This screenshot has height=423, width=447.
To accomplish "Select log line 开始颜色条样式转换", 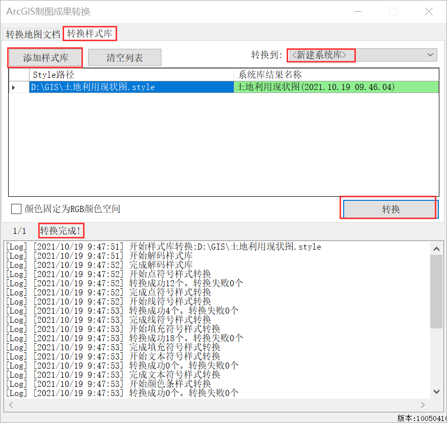I will (108, 384).
